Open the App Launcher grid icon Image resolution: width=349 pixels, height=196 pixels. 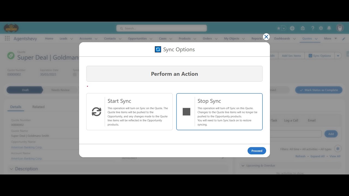(7, 38)
